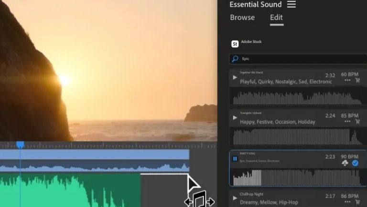Download the Party King track via cloud icon
The width and height of the screenshot is (367, 207).
point(345,163)
